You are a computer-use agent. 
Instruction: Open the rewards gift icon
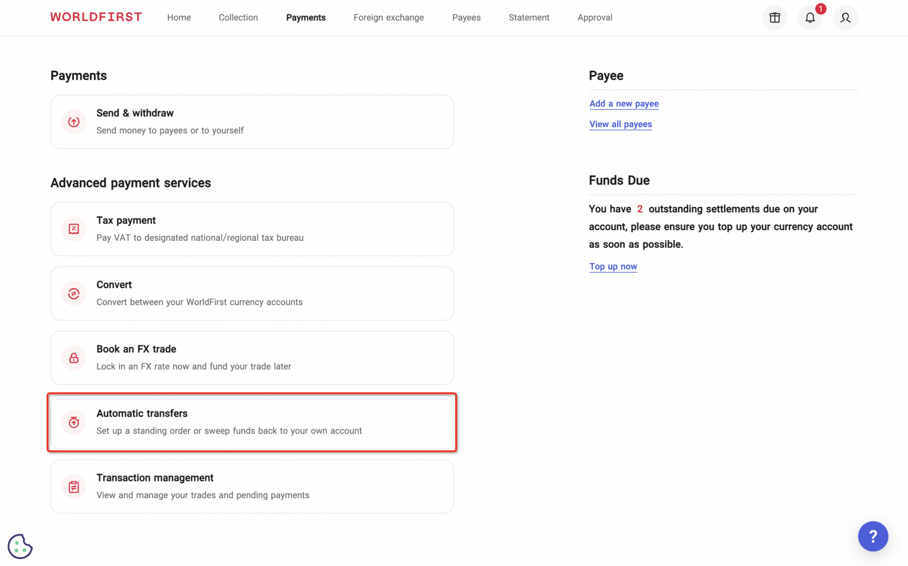[x=774, y=17]
